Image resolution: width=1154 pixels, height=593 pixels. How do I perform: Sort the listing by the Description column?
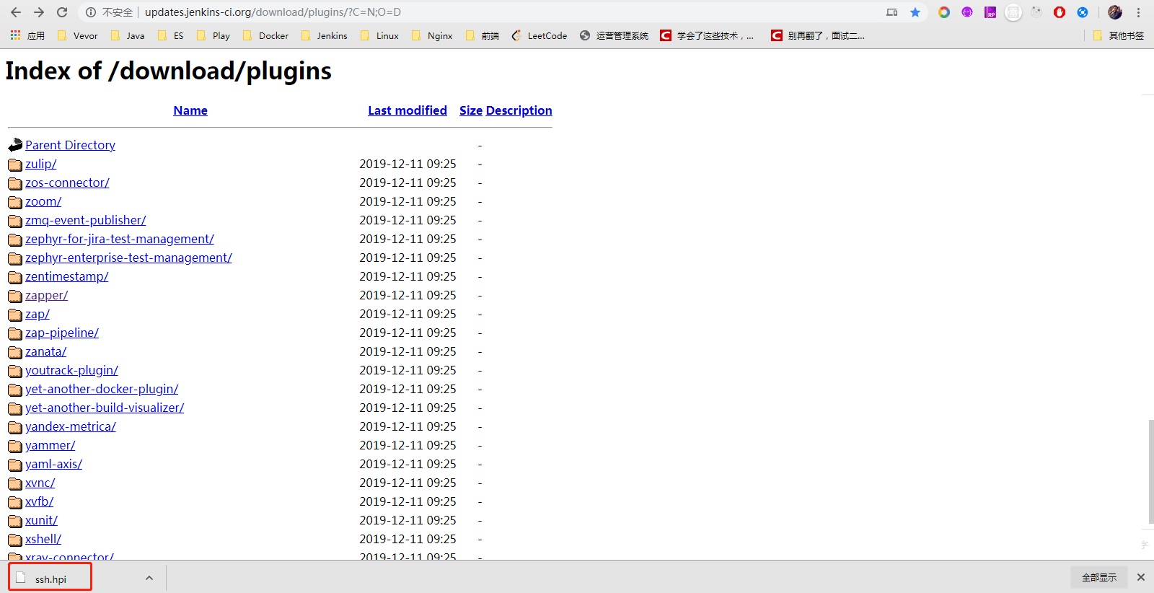pos(519,110)
